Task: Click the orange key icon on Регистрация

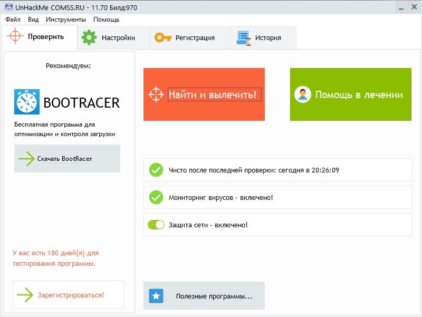Action: (163, 37)
